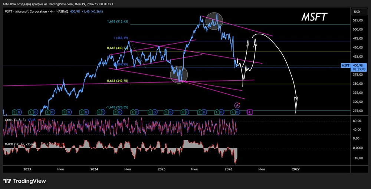Viewport: 371px width, 189px height.
Task: Click the 02:29:03 bar countdown timer
Action: pos(359,69)
